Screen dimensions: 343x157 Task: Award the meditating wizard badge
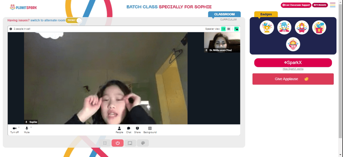pyautogui.click(x=302, y=27)
